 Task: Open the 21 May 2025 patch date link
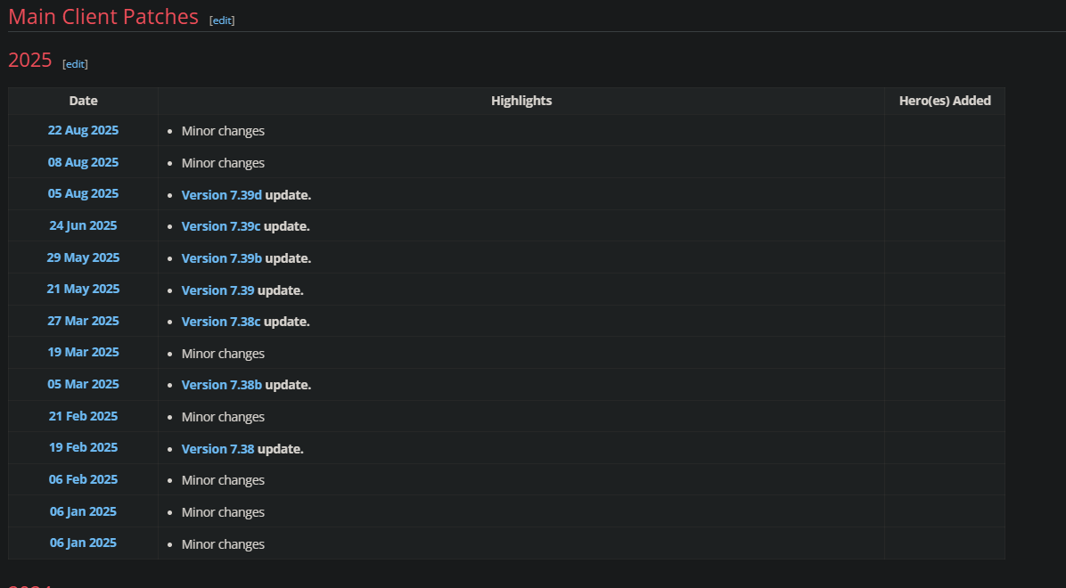pos(83,289)
